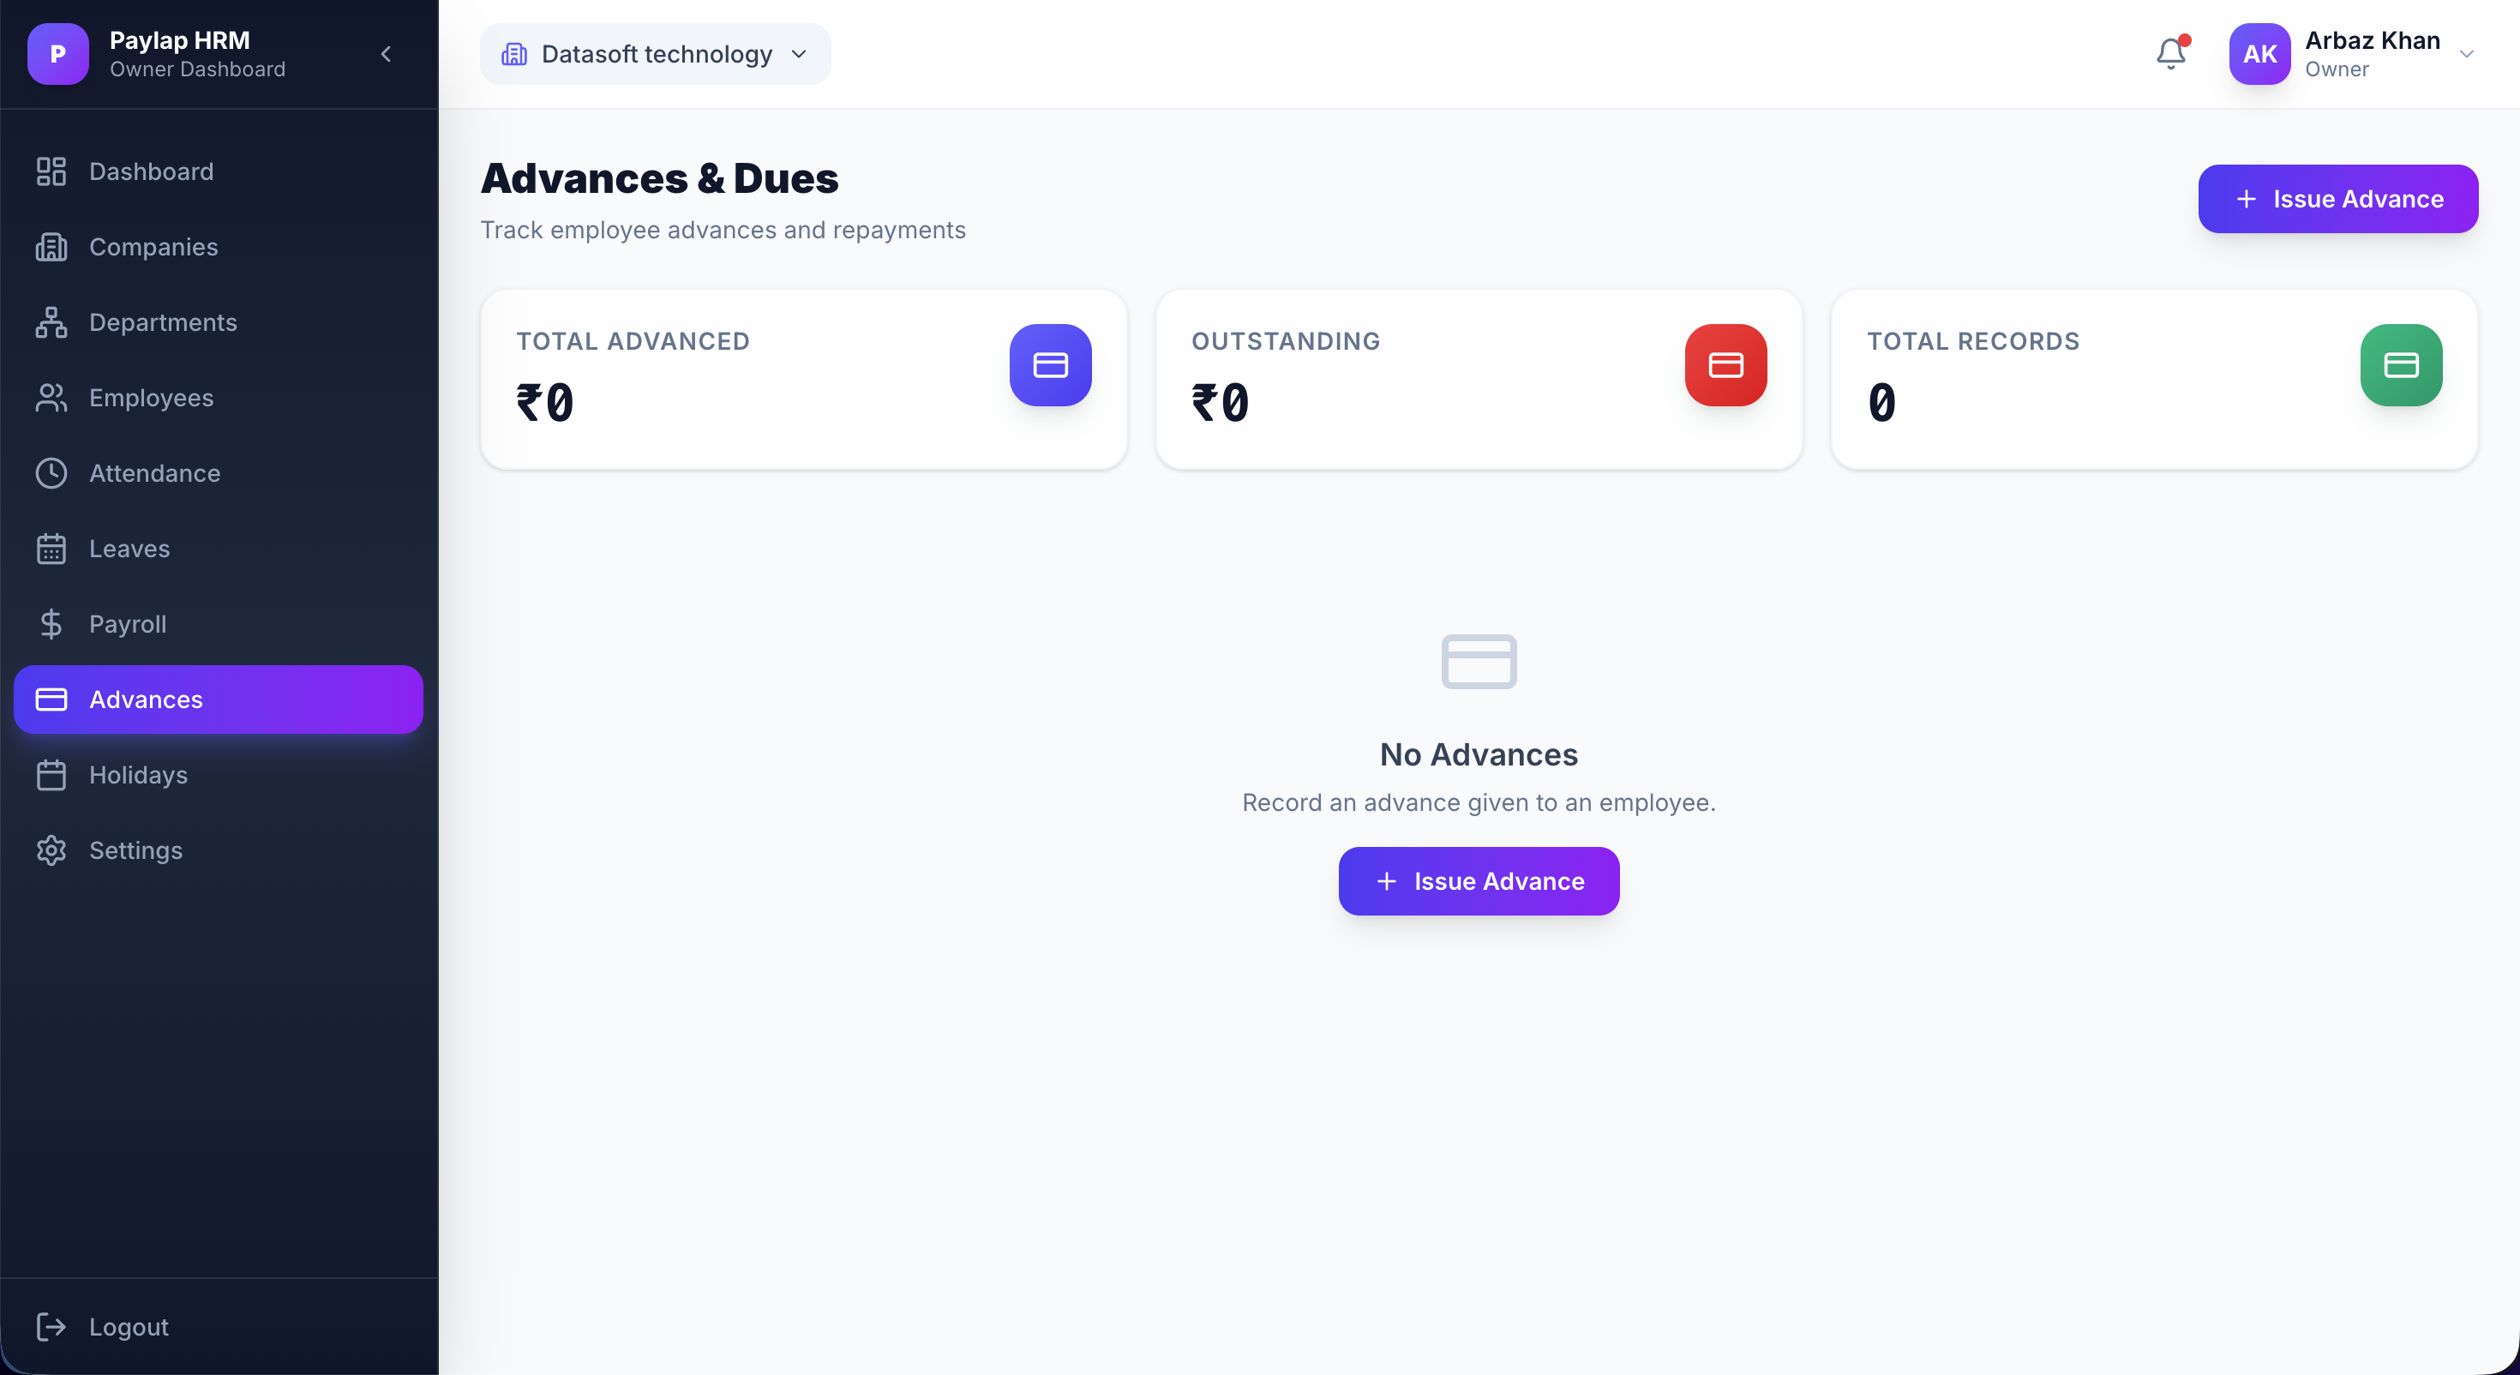This screenshot has width=2520, height=1375.
Task: Navigate to Employees in the sidebar
Action: coord(151,398)
